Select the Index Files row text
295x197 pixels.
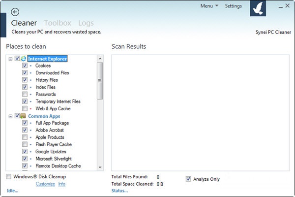click(46, 87)
